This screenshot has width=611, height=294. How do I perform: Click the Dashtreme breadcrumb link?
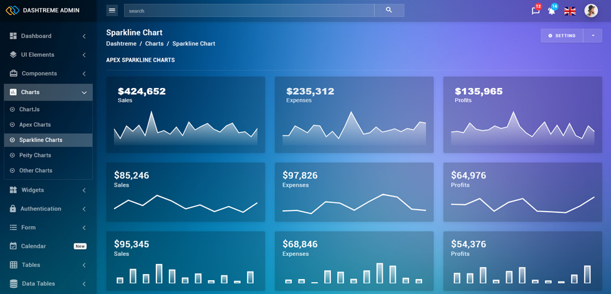(121, 44)
